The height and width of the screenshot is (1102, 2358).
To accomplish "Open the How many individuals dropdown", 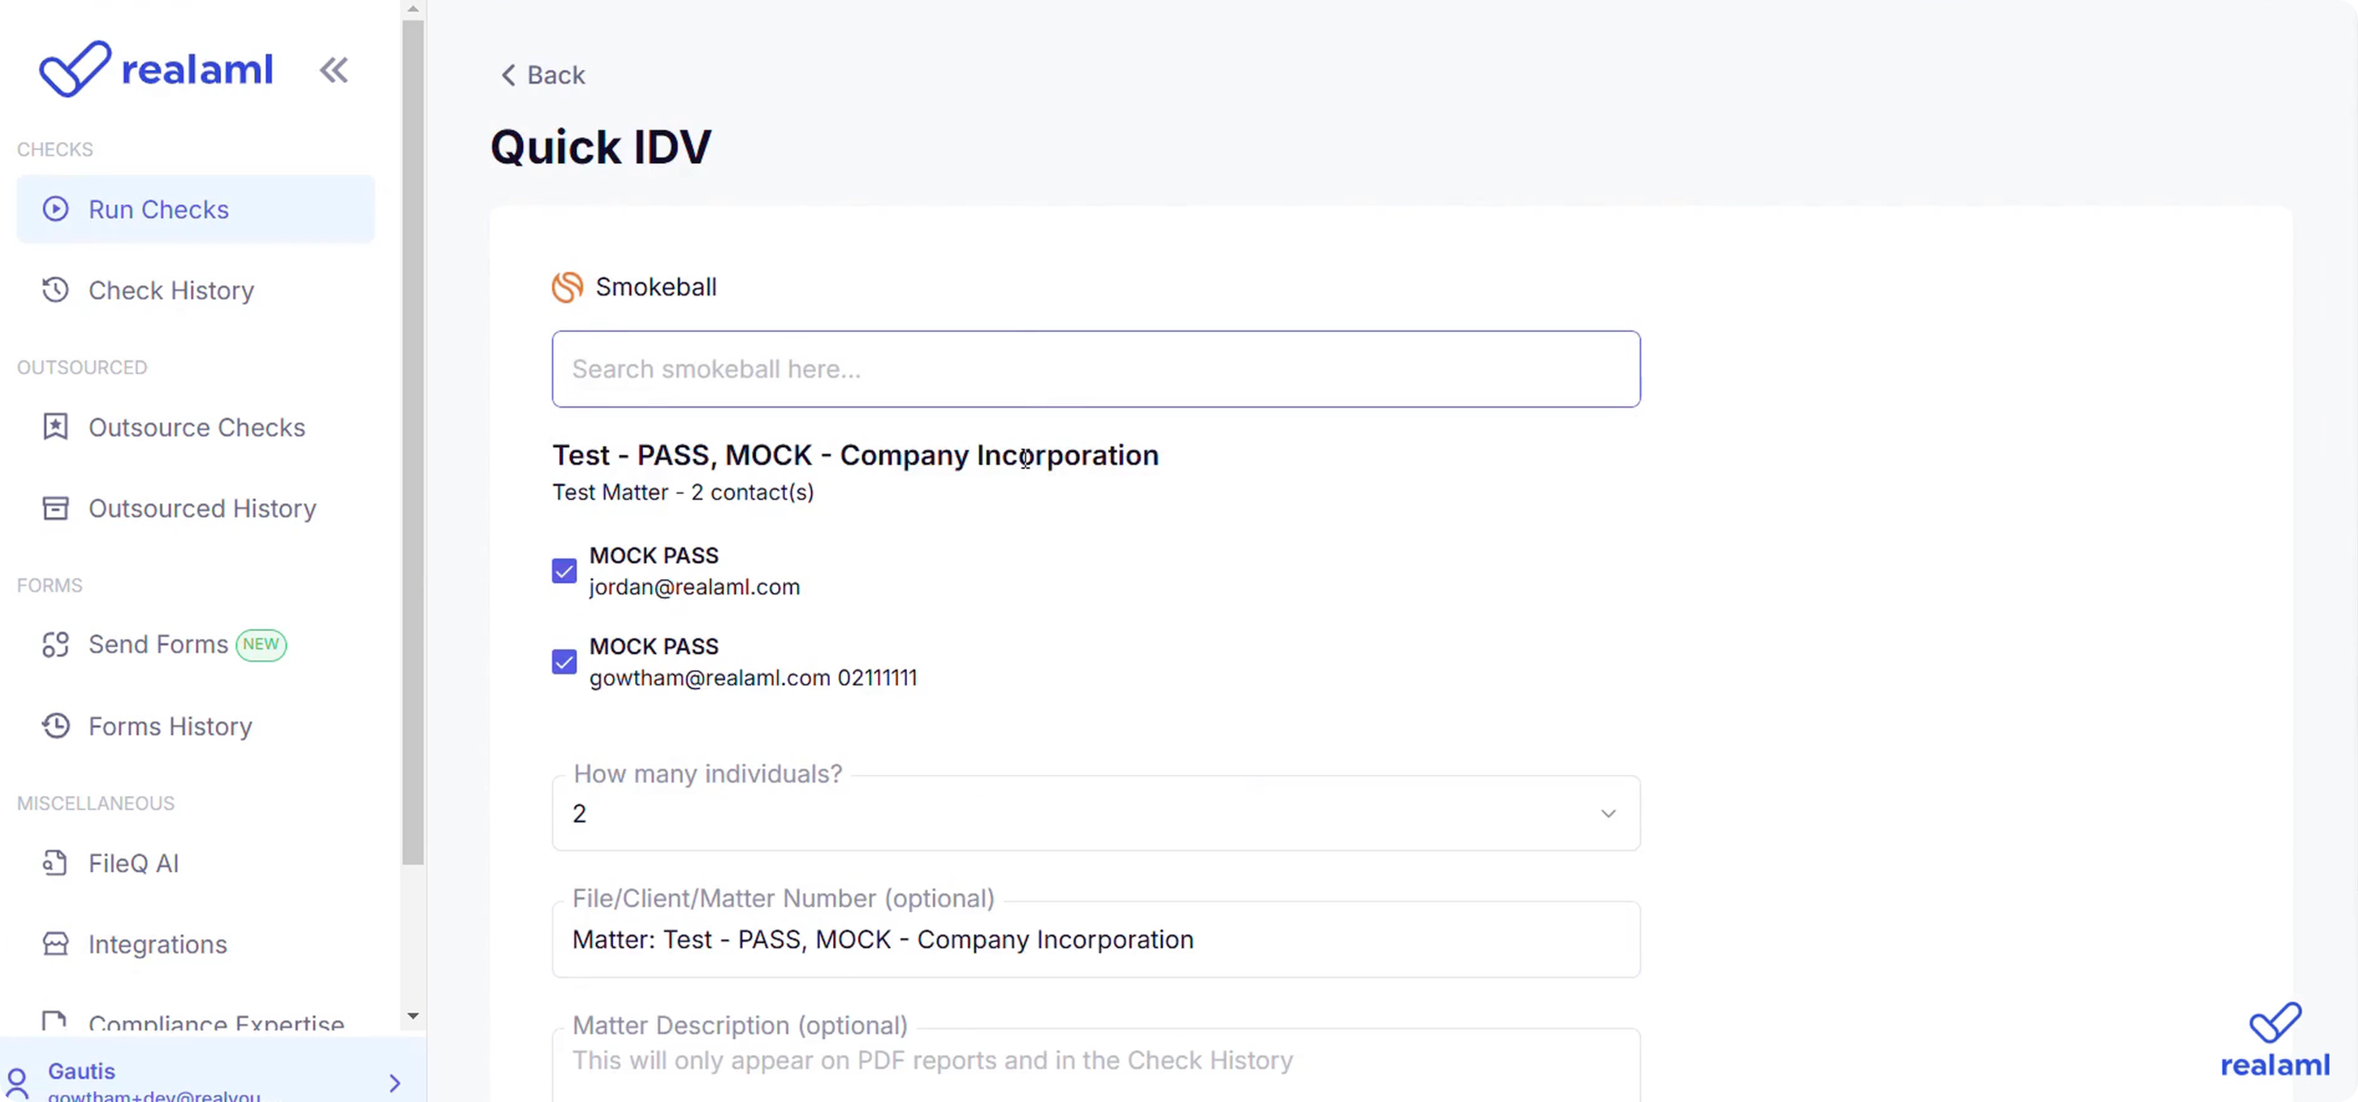I will 1095,813.
